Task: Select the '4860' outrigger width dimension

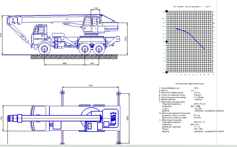Action: coord(127,118)
